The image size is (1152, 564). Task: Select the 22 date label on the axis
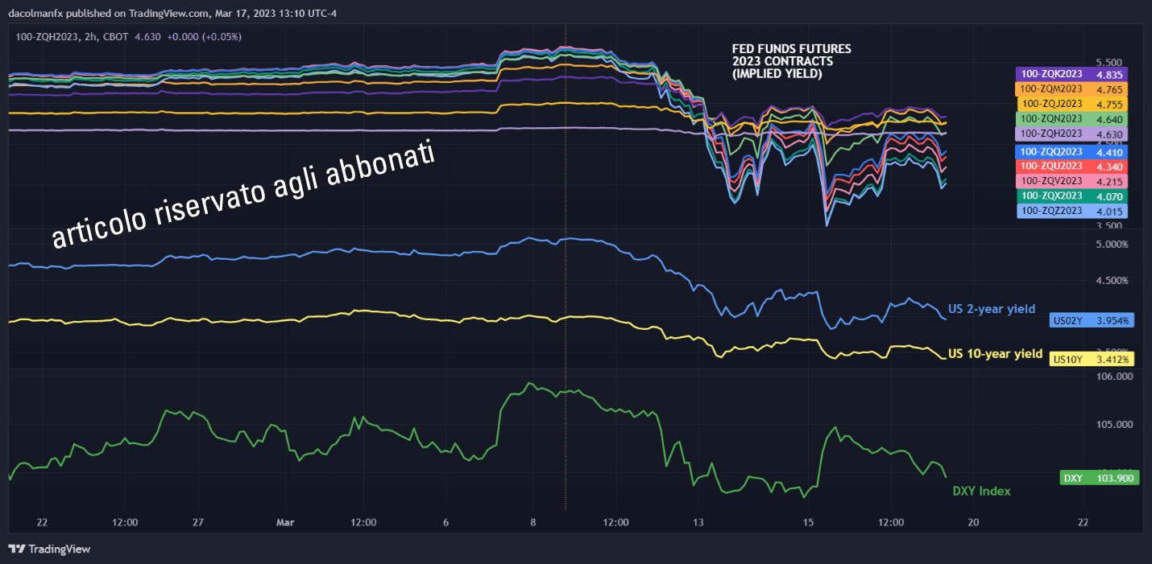[x=41, y=522]
